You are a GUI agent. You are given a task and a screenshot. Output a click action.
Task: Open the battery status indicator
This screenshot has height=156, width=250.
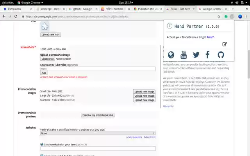tap(242, 3)
